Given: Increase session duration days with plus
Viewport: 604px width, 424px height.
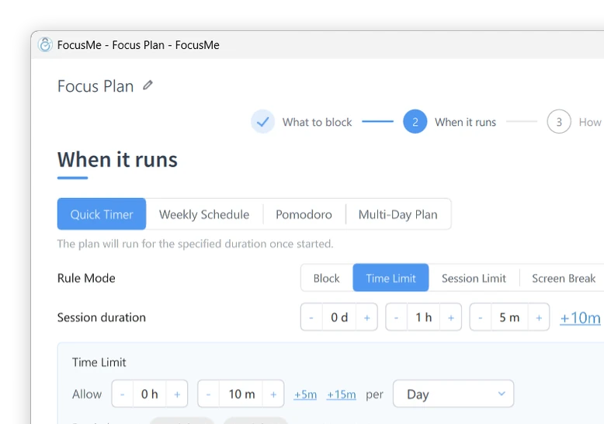Looking at the screenshot, I should [366, 318].
